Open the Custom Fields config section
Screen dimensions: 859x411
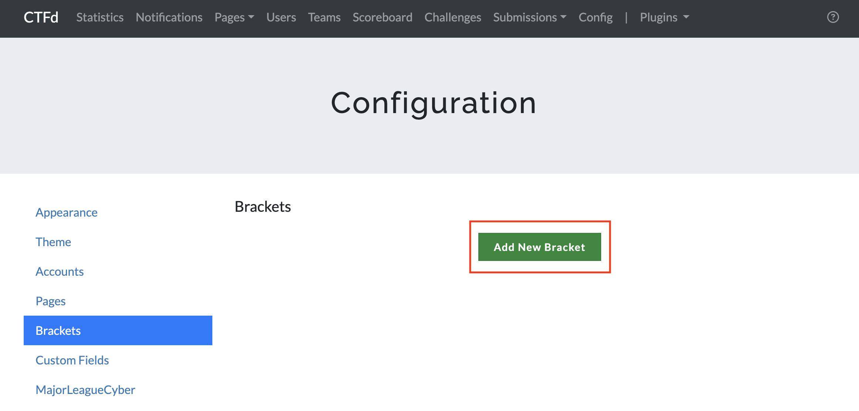pos(72,360)
